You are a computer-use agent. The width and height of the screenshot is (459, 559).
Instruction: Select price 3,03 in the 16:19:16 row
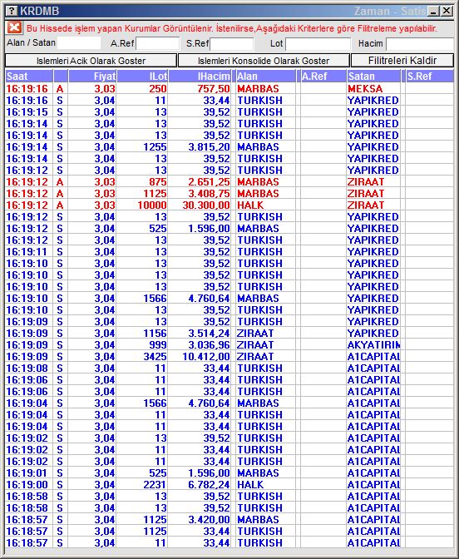[x=92, y=88]
